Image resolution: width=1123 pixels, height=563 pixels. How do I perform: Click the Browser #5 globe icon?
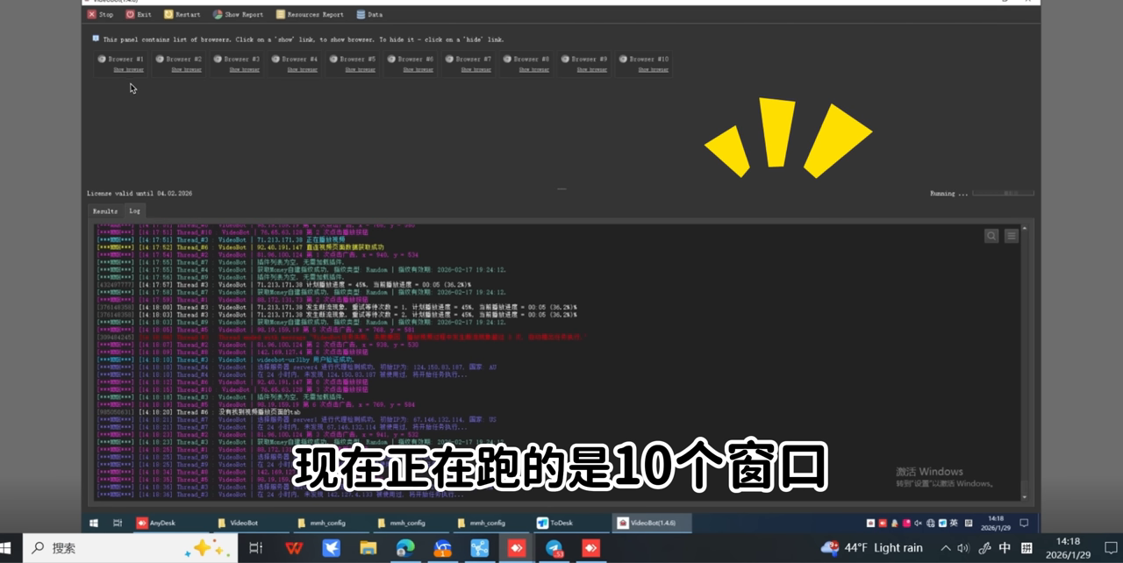334,59
